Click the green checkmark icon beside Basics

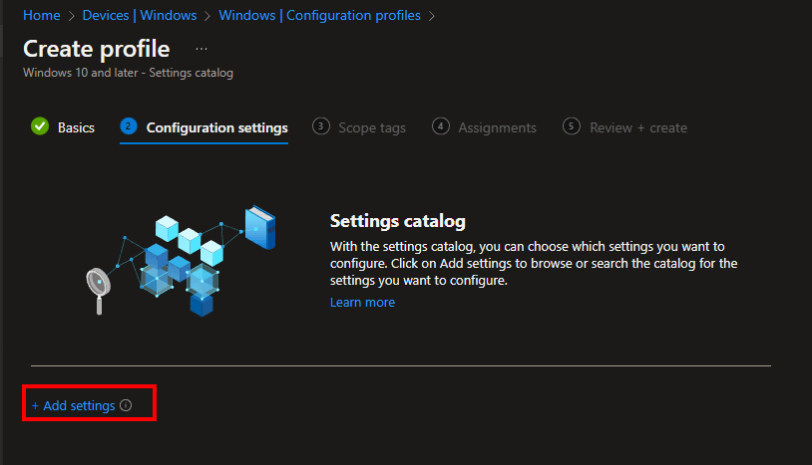[40, 126]
